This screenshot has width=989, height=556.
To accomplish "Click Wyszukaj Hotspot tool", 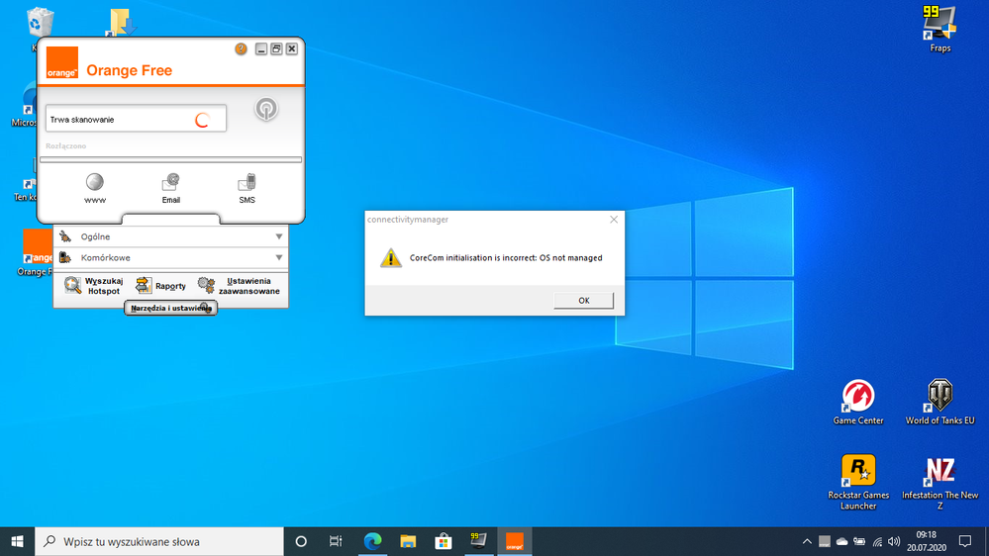I will click(93, 286).
